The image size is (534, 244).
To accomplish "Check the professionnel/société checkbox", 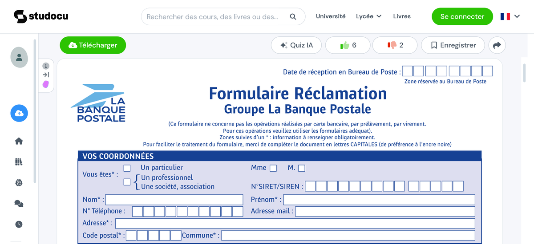I will (x=127, y=182).
